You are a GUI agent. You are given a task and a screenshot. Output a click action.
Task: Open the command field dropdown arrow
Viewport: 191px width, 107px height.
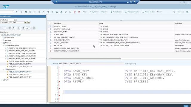click(13, 12)
